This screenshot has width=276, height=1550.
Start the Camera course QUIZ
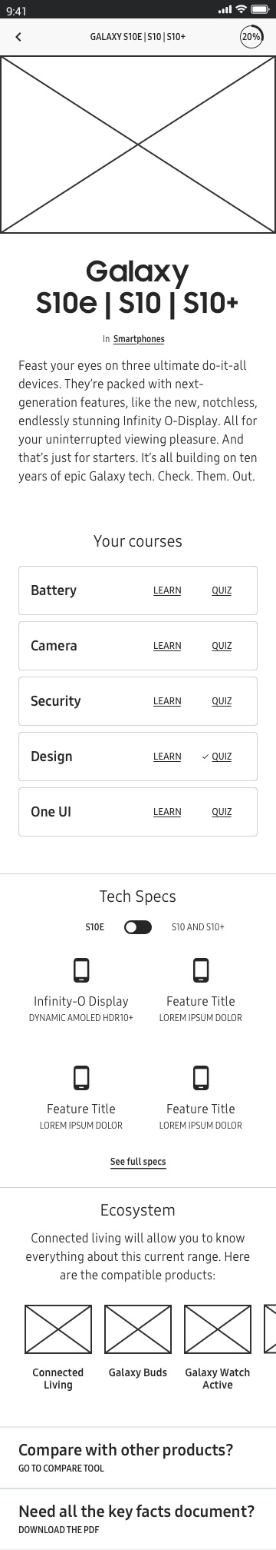(222, 646)
